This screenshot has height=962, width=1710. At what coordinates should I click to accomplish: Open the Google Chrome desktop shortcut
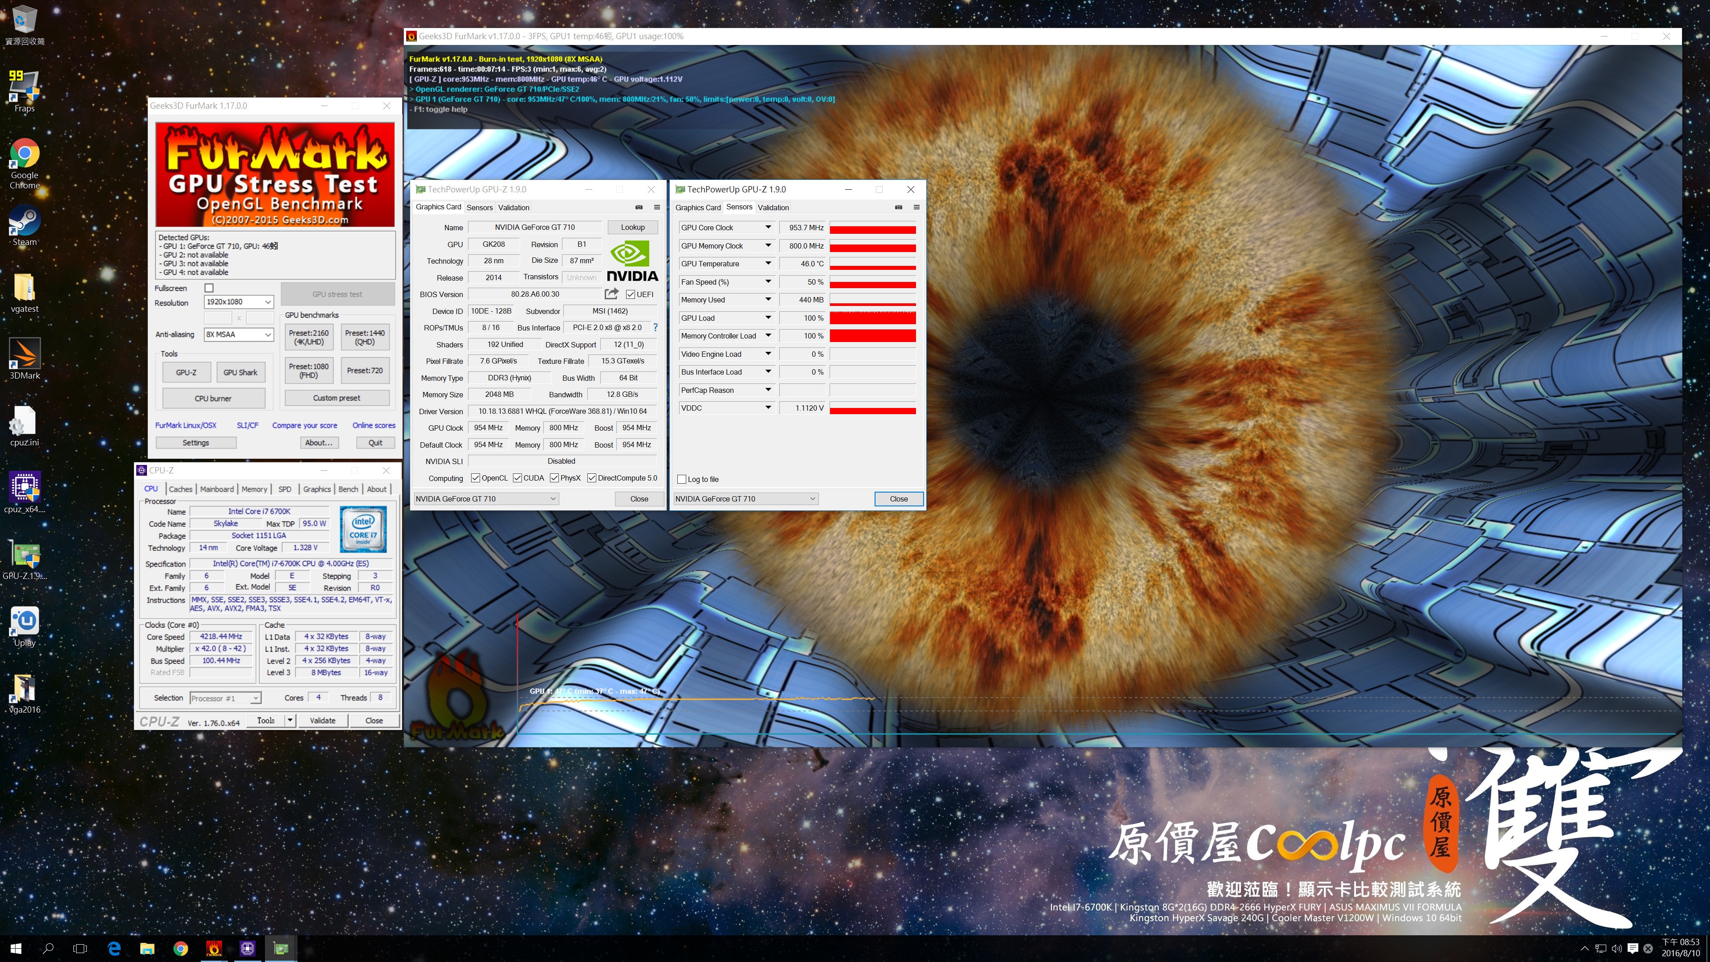point(24,163)
